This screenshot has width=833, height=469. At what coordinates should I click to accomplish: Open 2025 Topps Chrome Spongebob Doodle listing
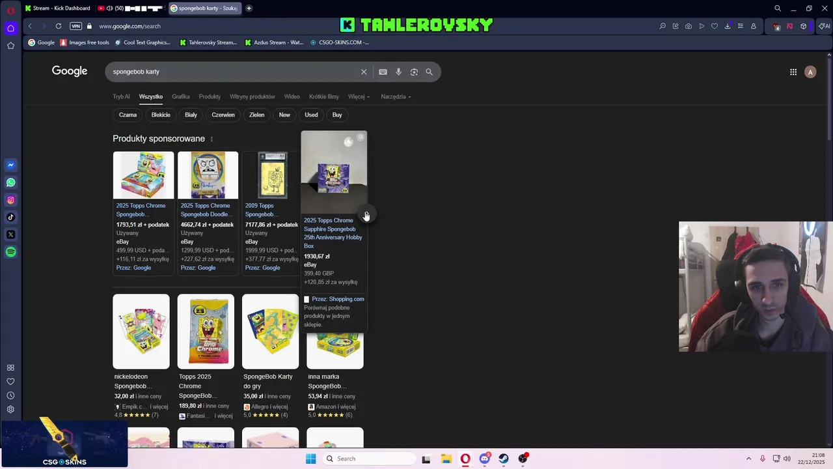(205, 210)
